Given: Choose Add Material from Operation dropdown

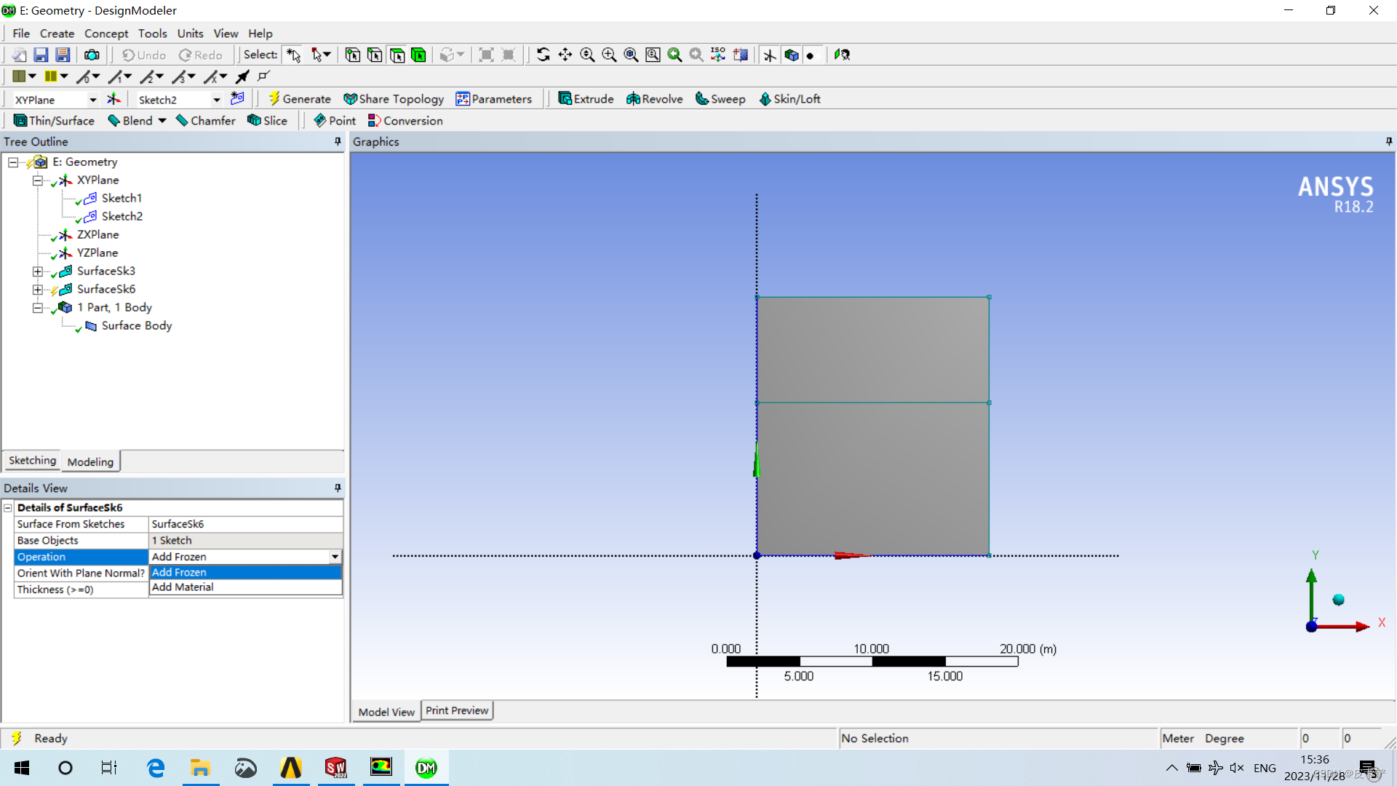Looking at the screenshot, I should click(x=182, y=587).
